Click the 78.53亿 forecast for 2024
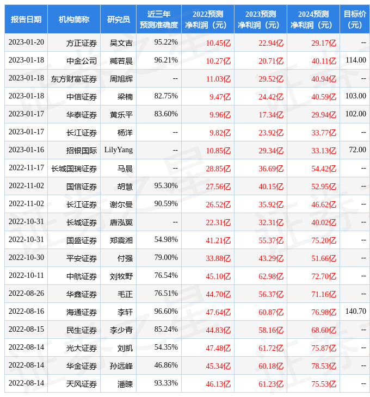Image resolution: width=370 pixels, height=397 pixels. click(324, 366)
